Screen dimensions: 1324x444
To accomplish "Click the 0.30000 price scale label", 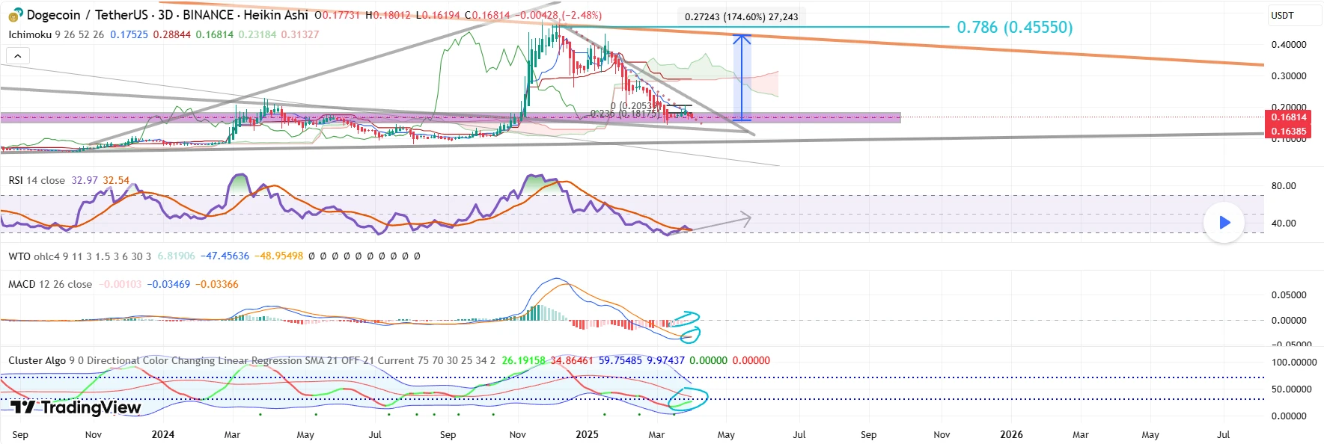I will click(1289, 76).
